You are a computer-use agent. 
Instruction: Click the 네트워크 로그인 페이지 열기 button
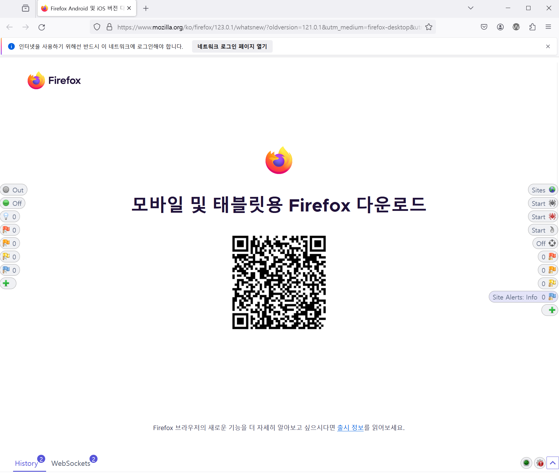pos(232,46)
